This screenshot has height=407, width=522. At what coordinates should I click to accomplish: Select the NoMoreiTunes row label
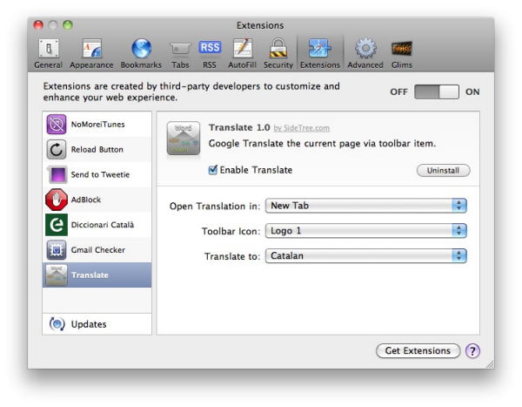97,125
